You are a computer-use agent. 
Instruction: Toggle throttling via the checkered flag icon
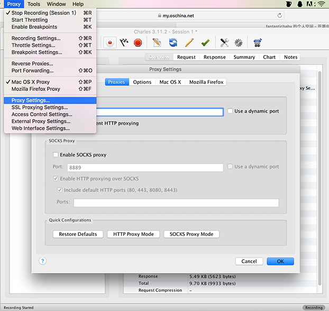coord(124,43)
